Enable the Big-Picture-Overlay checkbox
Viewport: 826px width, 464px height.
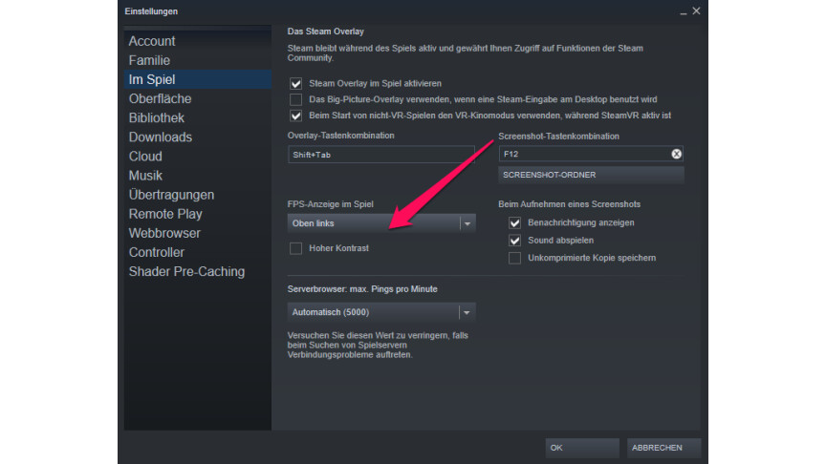[295, 99]
